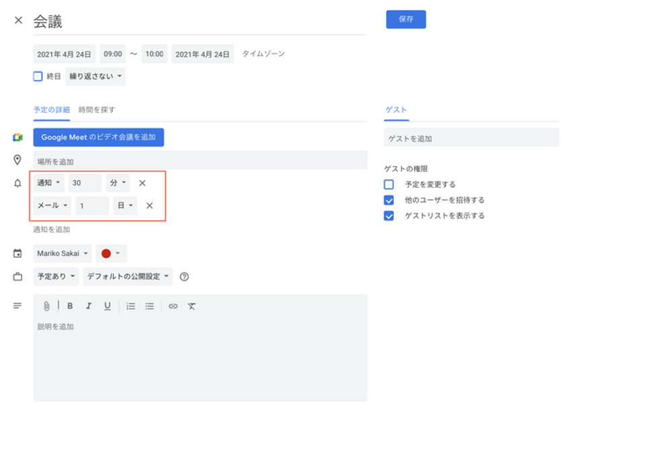Switch to the 時間を探す tab
The height and width of the screenshot is (450, 645).
97,110
